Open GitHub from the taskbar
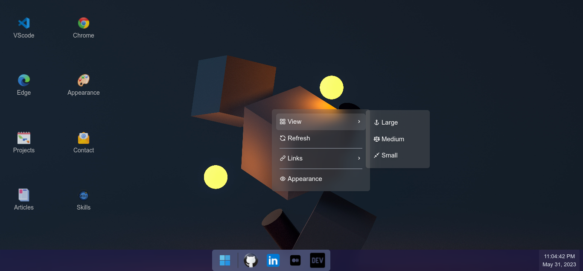 (251, 260)
